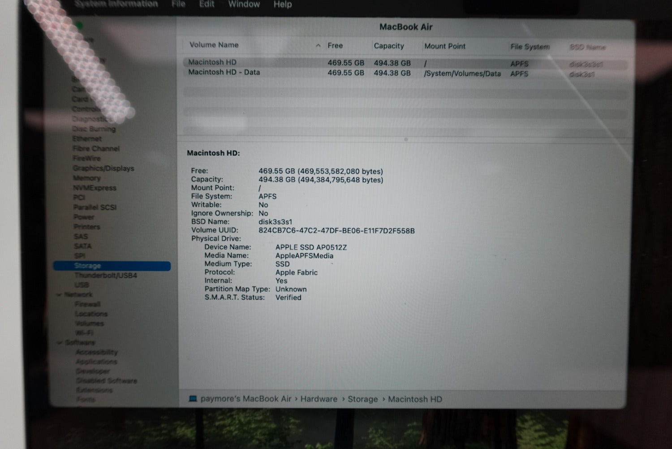Select the Macintosh HD - Data volume row
Image resolution: width=672 pixels, height=449 pixels.
[224, 73]
